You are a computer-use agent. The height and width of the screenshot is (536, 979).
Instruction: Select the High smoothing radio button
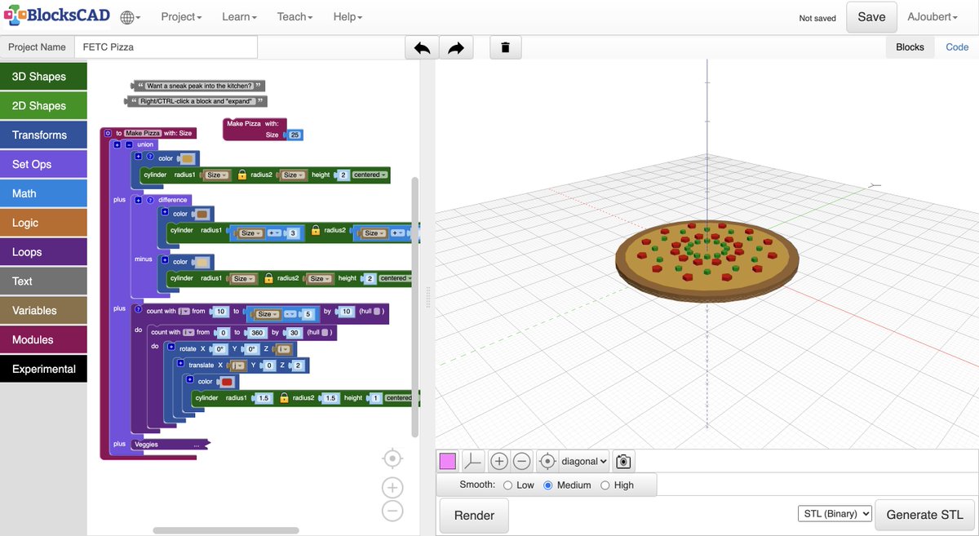605,485
